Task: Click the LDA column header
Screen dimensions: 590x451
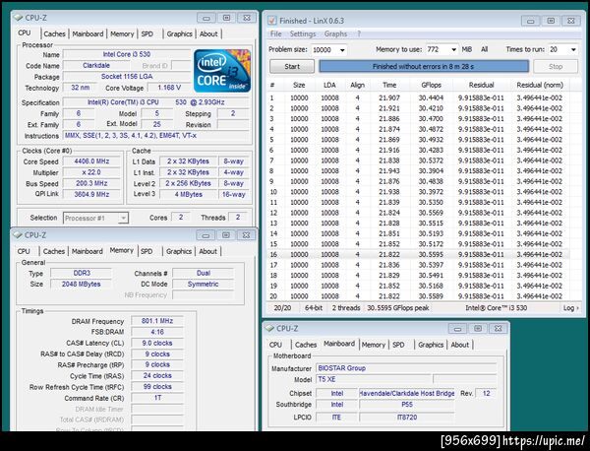Action: (x=329, y=85)
